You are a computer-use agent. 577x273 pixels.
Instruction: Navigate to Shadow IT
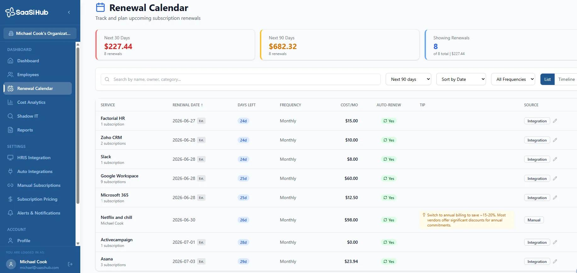38,116
